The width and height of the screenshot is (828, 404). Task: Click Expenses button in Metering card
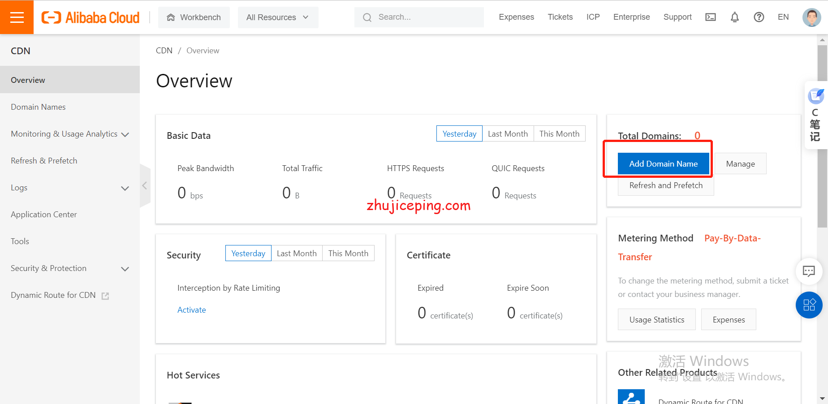pyautogui.click(x=729, y=319)
